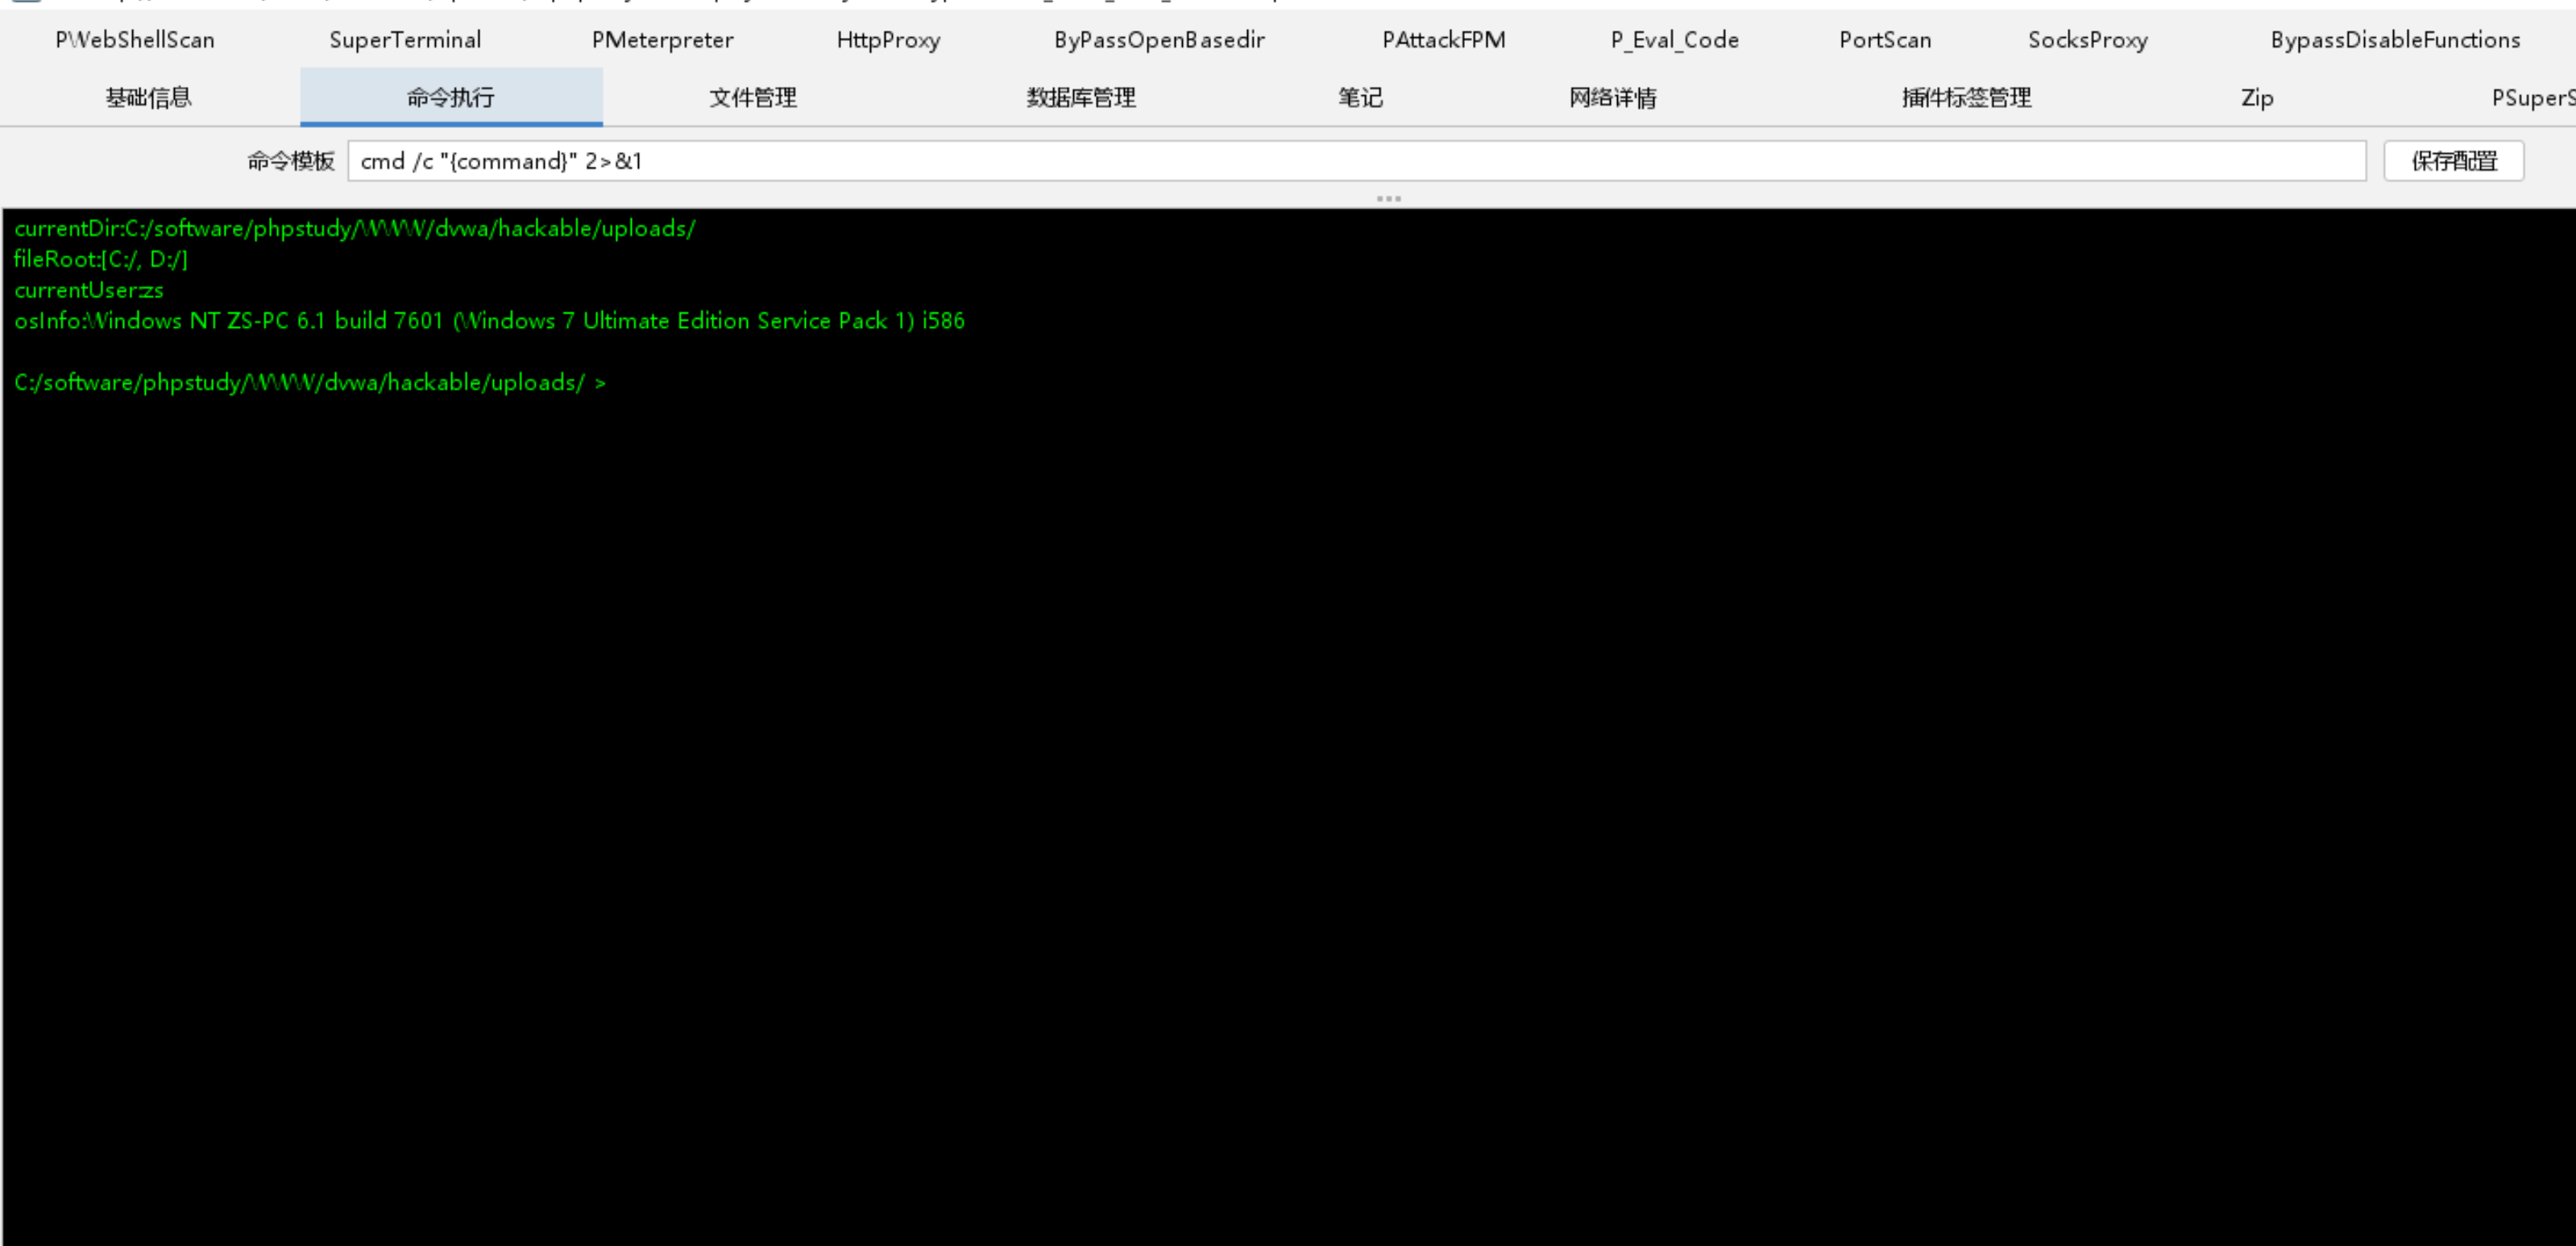Screen dimensions: 2576x1246
Task: Open the P_Eval_Code tab
Action: coord(1675,40)
